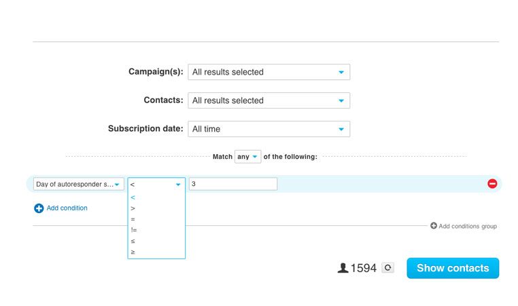518x306 pixels.
Task: Click the refresh contact count icon
Action: tap(388, 267)
